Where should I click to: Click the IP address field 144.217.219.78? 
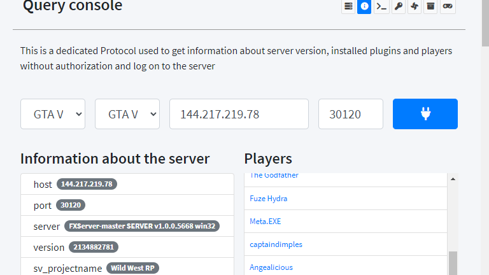(239, 114)
